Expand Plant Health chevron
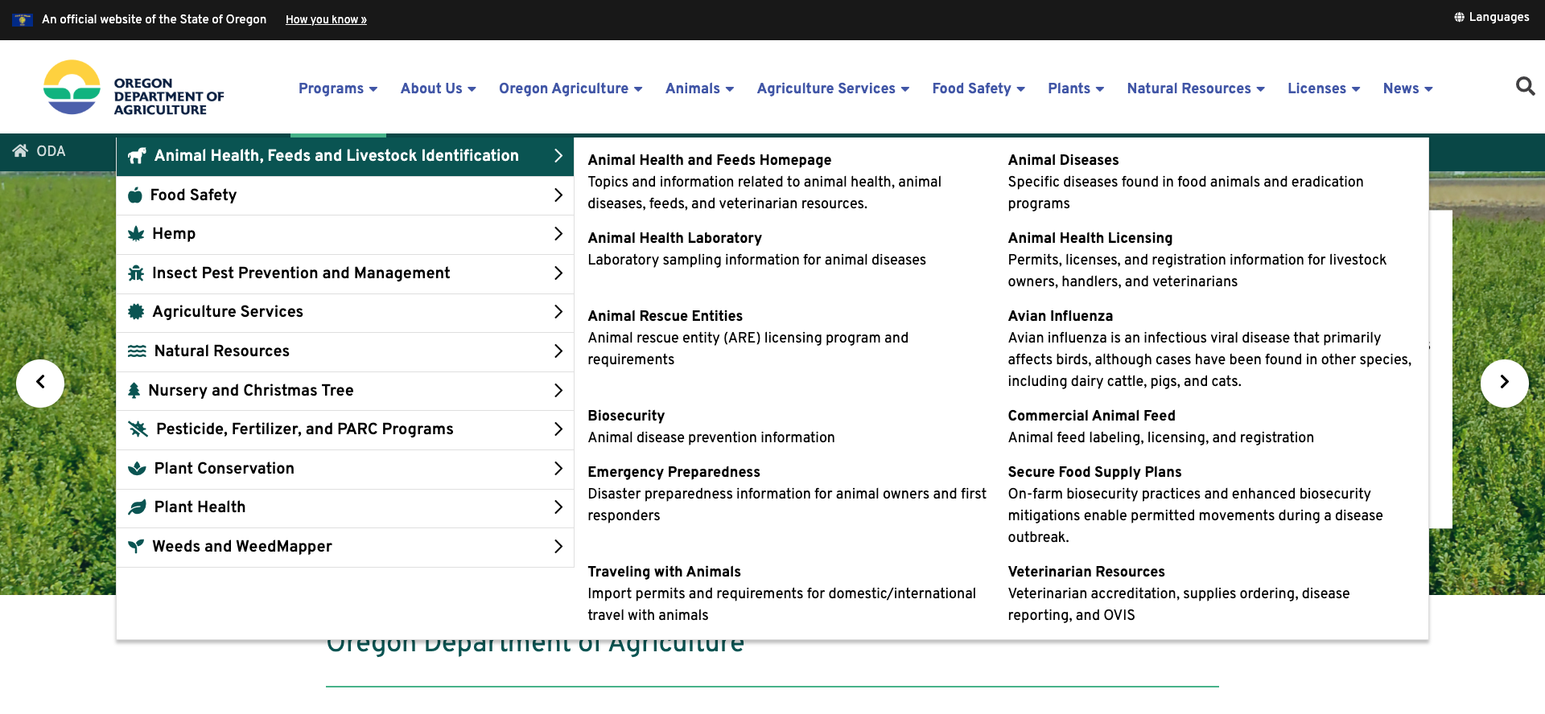This screenshot has width=1545, height=714. 558,507
